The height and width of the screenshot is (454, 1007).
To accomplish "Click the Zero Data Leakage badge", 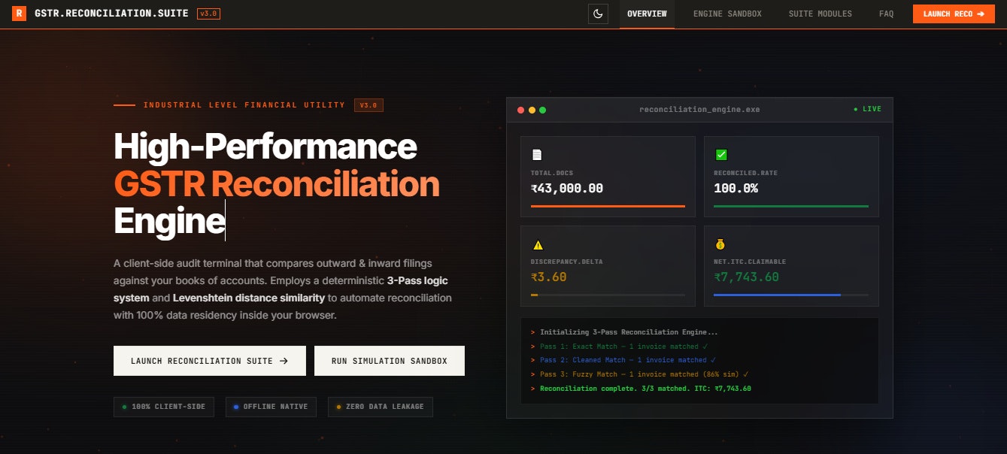I will click(x=380, y=407).
